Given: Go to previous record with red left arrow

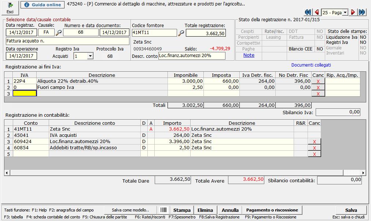Looking at the screenshot, I should tap(317, 12).
